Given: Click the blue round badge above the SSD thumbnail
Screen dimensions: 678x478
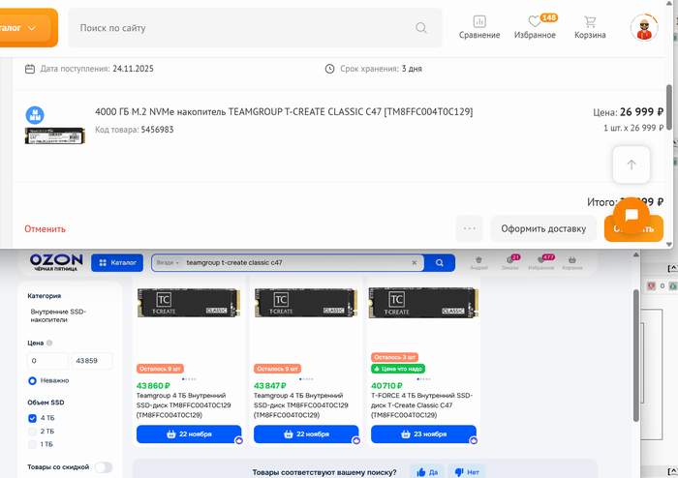Looking at the screenshot, I should point(35,115).
